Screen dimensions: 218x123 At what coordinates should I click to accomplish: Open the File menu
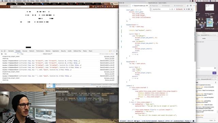click(x=10, y=1)
